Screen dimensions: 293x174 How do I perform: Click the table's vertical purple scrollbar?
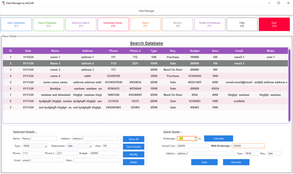tap(289, 86)
